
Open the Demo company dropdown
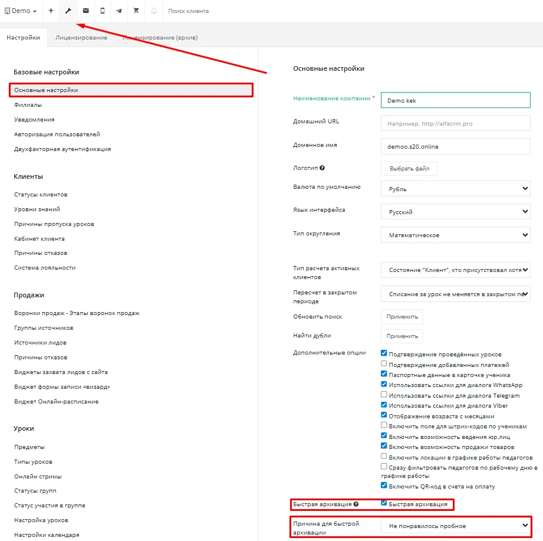point(21,11)
